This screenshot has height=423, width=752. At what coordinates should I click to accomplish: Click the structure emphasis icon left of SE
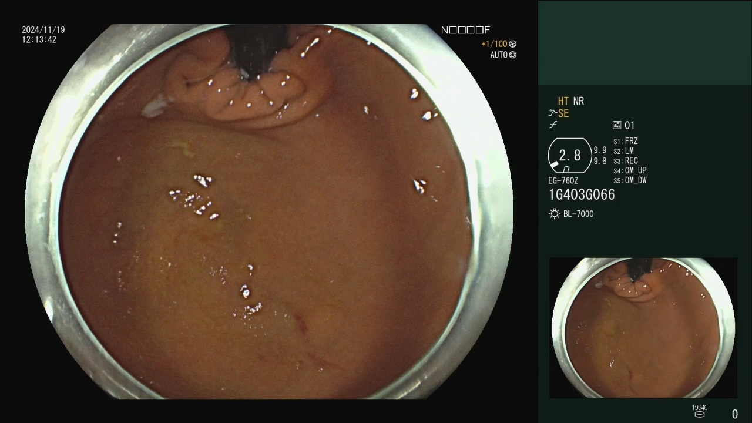(552, 113)
